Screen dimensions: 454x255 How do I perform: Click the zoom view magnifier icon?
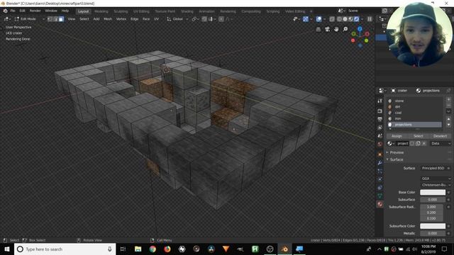point(345,29)
